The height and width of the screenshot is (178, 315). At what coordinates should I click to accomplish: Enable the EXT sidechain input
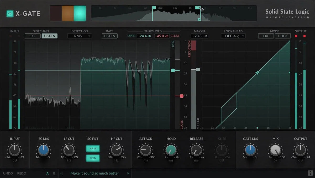pyautogui.click(x=33, y=36)
